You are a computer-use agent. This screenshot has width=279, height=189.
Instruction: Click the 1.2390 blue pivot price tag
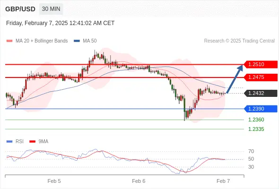[x=261, y=109]
